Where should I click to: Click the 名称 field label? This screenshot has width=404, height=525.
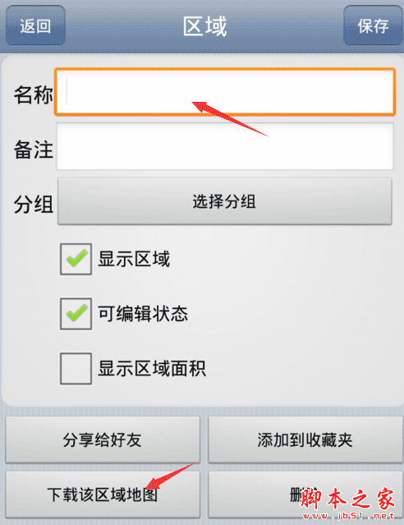click(x=33, y=94)
